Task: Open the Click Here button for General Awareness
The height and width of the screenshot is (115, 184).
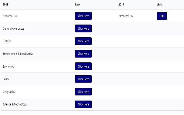Action: click(83, 28)
